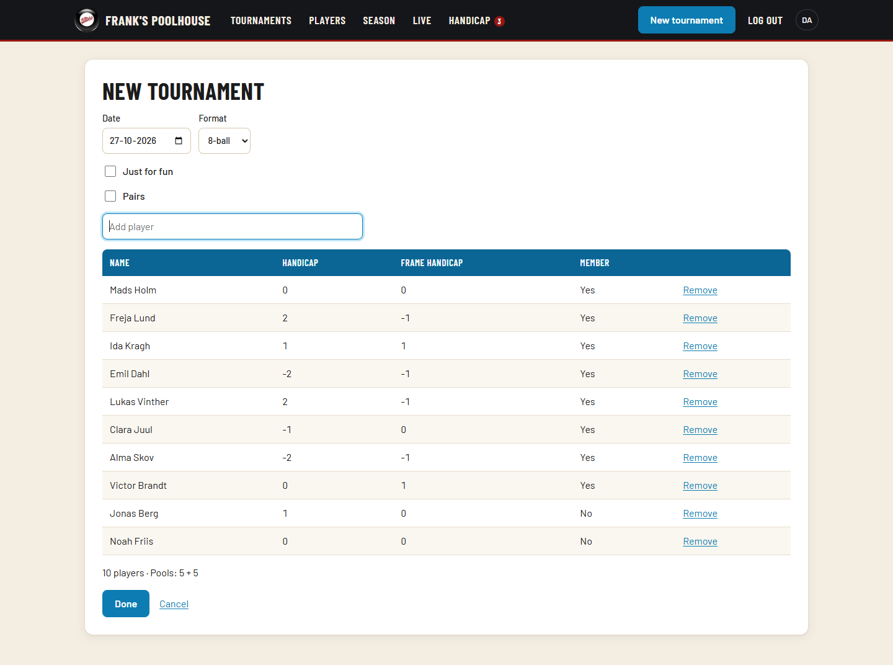Click the name Victor Brandt
The image size is (893, 665).
138,486
